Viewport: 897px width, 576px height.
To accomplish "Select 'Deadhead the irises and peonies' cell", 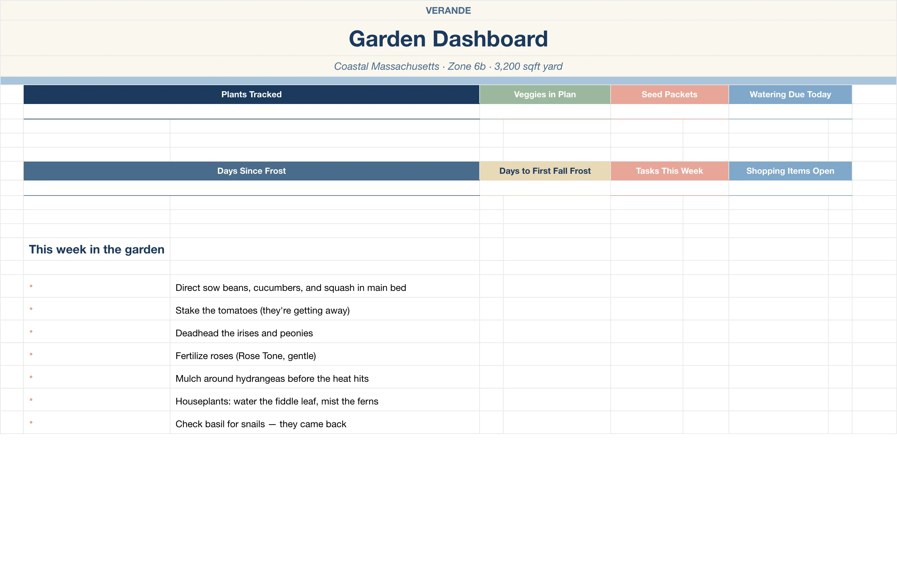I will click(x=325, y=332).
